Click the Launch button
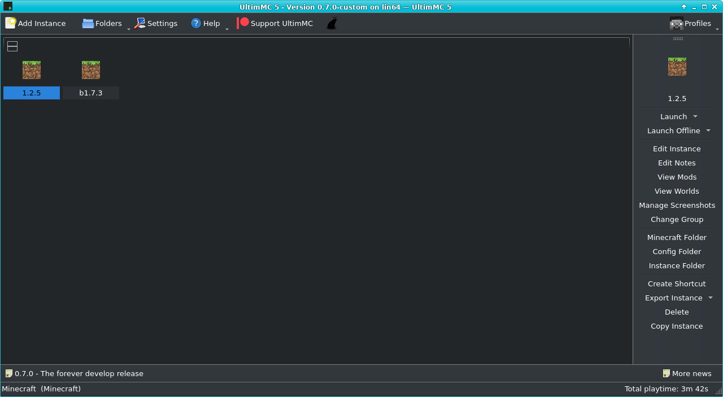Image resolution: width=723 pixels, height=397 pixels. coord(674,116)
